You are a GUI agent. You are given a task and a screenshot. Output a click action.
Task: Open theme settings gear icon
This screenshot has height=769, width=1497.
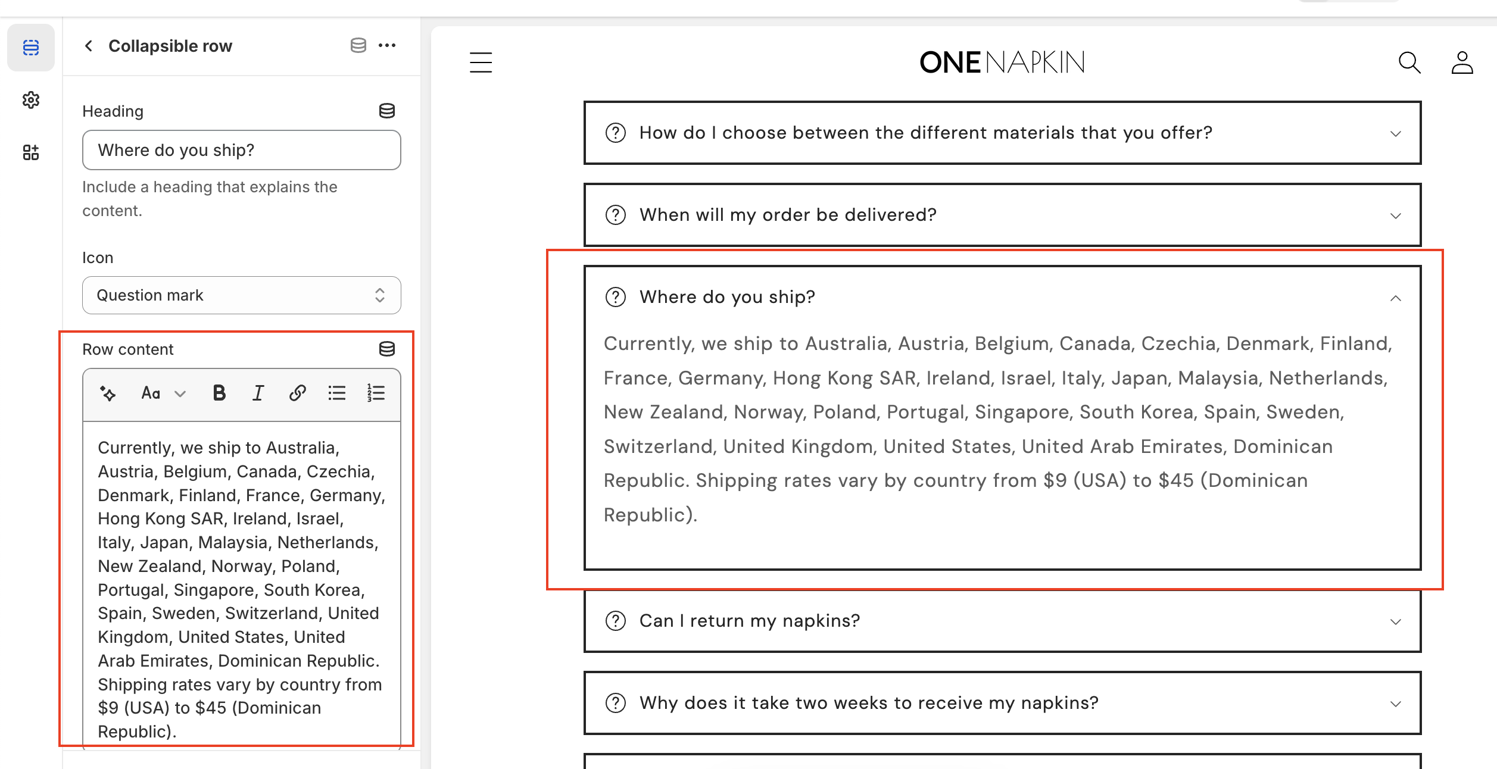[31, 100]
